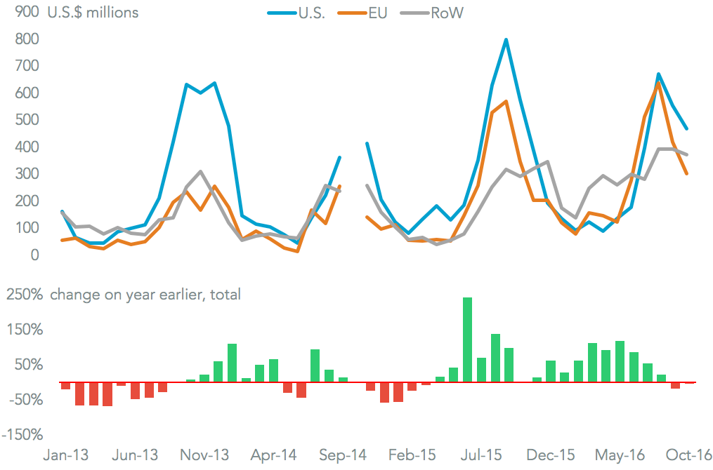Click 'change on year earlier, total' caption
The height and width of the screenshot is (470, 713).
(x=145, y=295)
